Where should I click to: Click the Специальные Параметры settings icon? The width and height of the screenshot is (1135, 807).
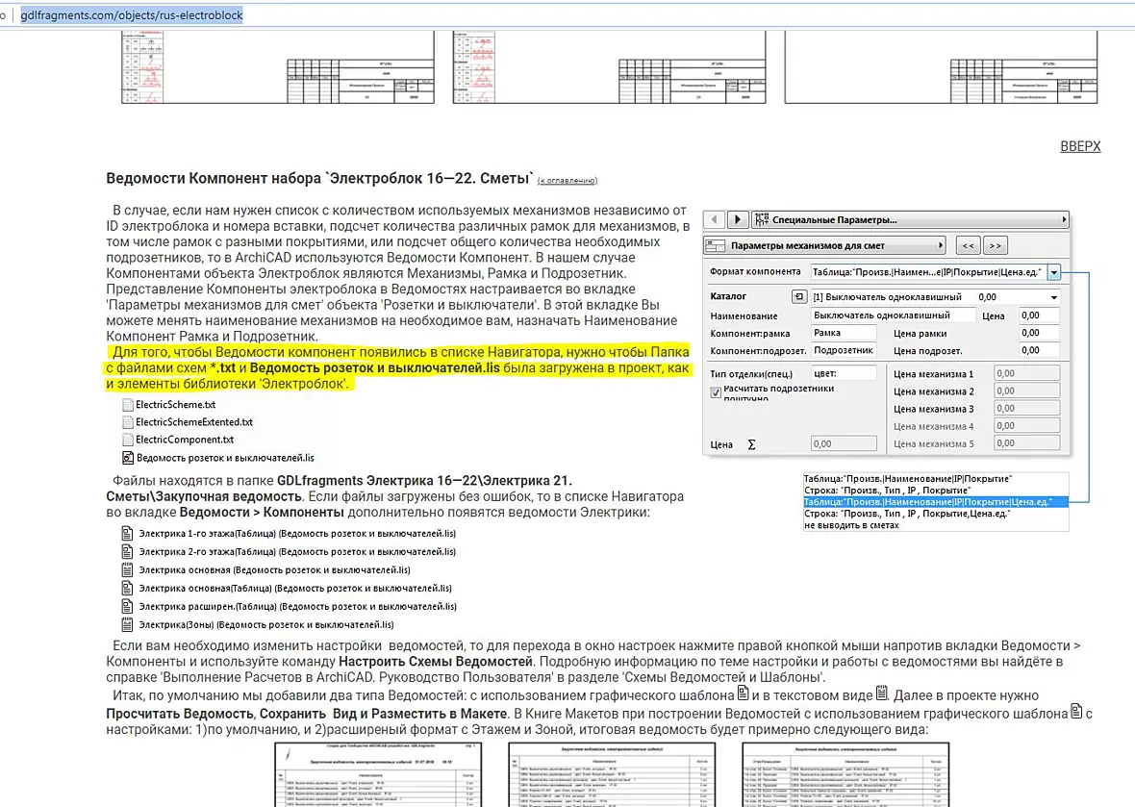pyautogui.click(x=761, y=219)
